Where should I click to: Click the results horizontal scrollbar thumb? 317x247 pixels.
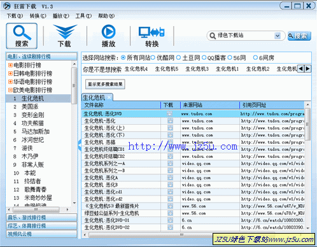181,235
